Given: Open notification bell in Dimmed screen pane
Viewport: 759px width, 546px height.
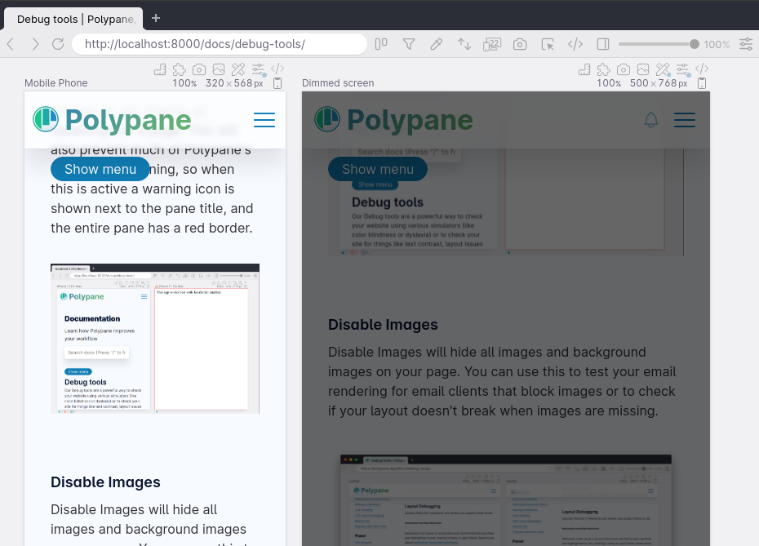Looking at the screenshot, I should 651,119.
